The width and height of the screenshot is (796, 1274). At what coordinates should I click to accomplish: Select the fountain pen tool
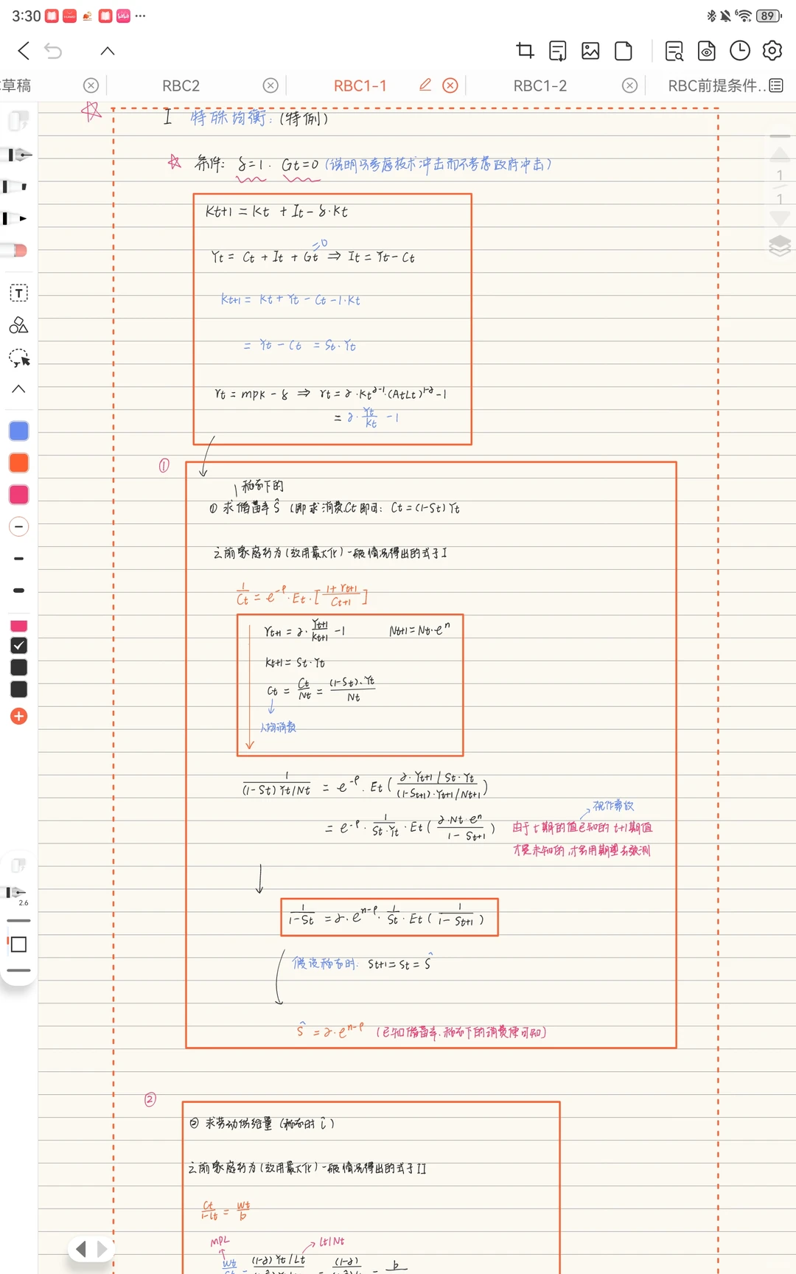pyautogui.click(x=16, y=155)
